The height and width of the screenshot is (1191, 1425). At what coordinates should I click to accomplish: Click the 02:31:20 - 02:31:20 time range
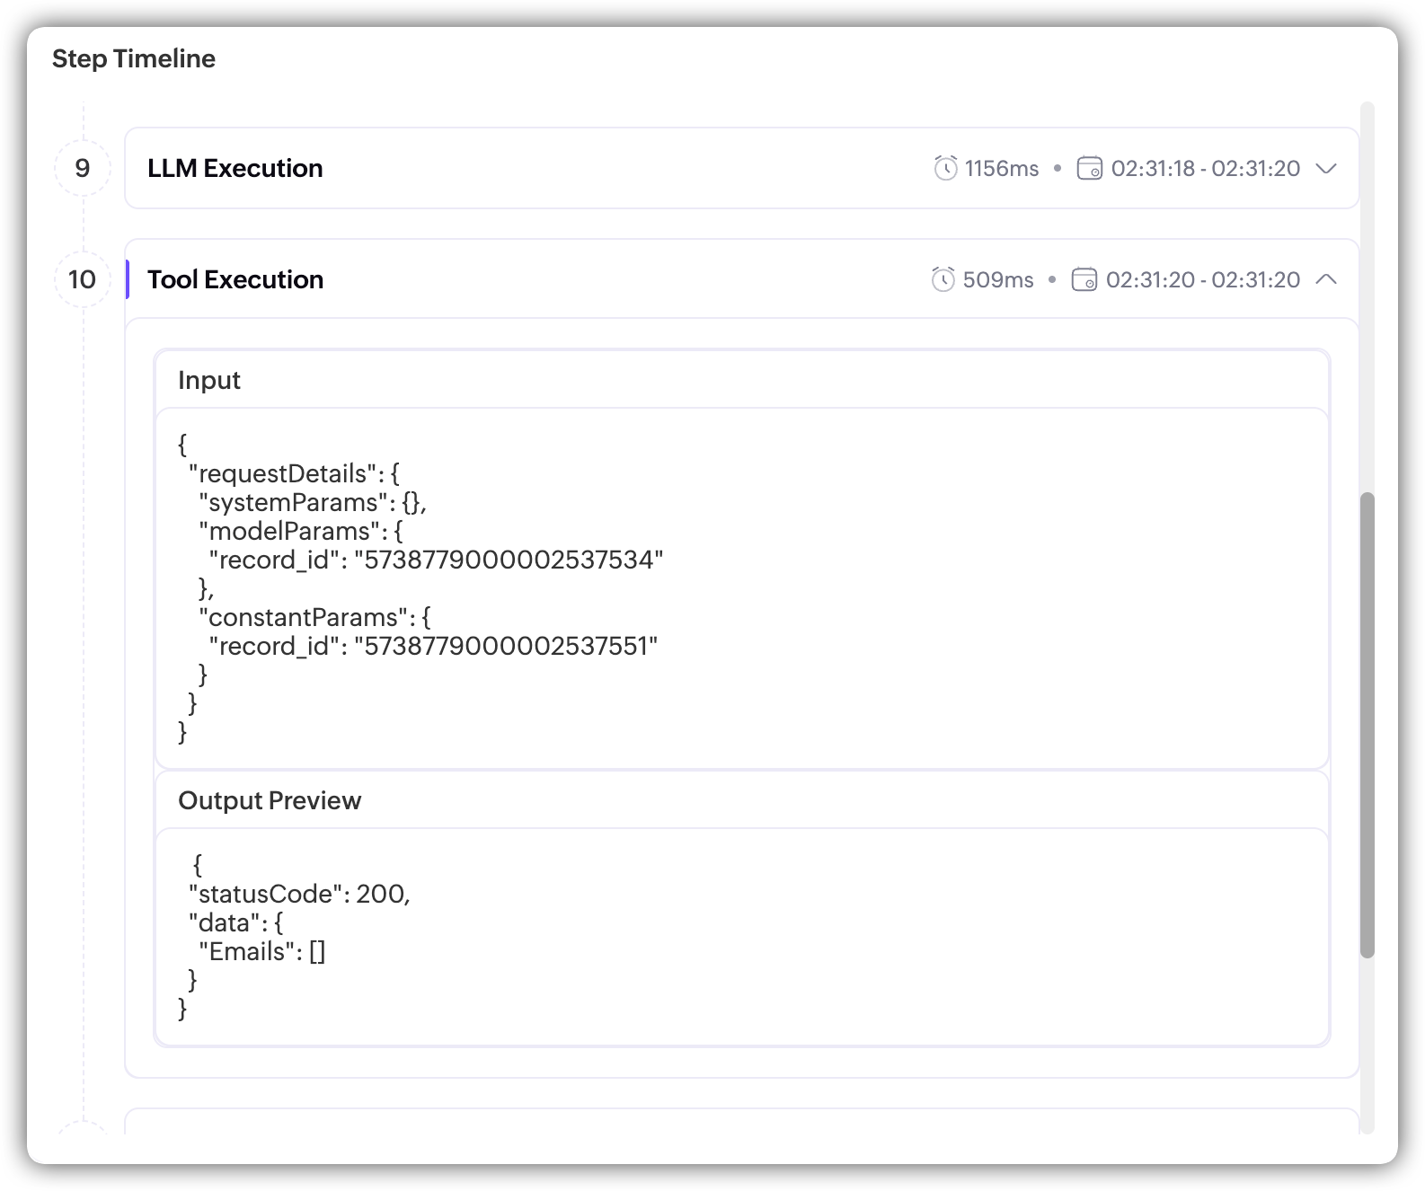[1202, 279]
